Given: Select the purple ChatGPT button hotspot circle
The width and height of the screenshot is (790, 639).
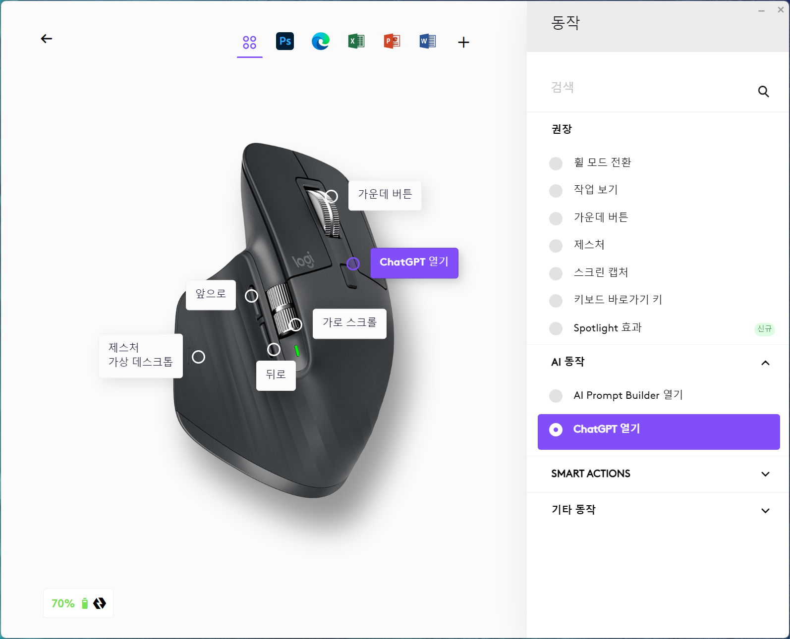Looking at the screenshot, I should click(353, 264).
